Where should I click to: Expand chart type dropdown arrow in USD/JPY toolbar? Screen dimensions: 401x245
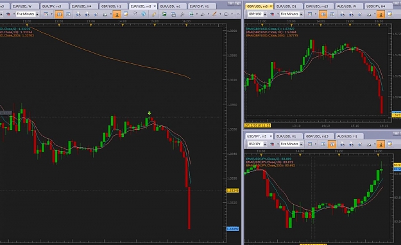pyautogui.click(x=316, y=144)
